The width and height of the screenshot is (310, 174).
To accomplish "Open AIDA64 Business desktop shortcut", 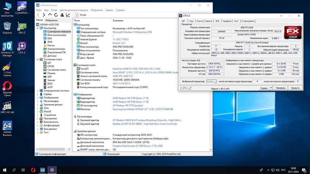I will (x=7, y=129).
